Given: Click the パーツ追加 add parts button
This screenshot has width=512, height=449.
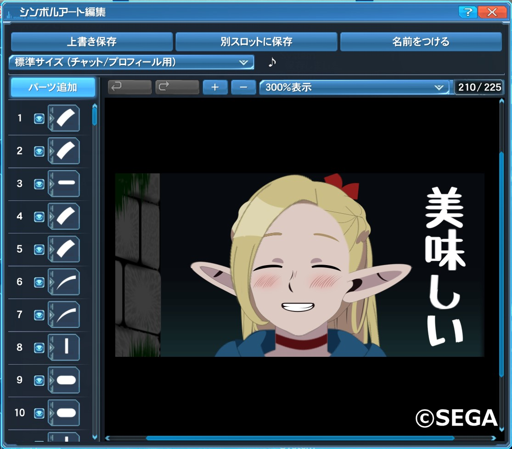Looking at the screenshot, I should click(x=53, y=87).
